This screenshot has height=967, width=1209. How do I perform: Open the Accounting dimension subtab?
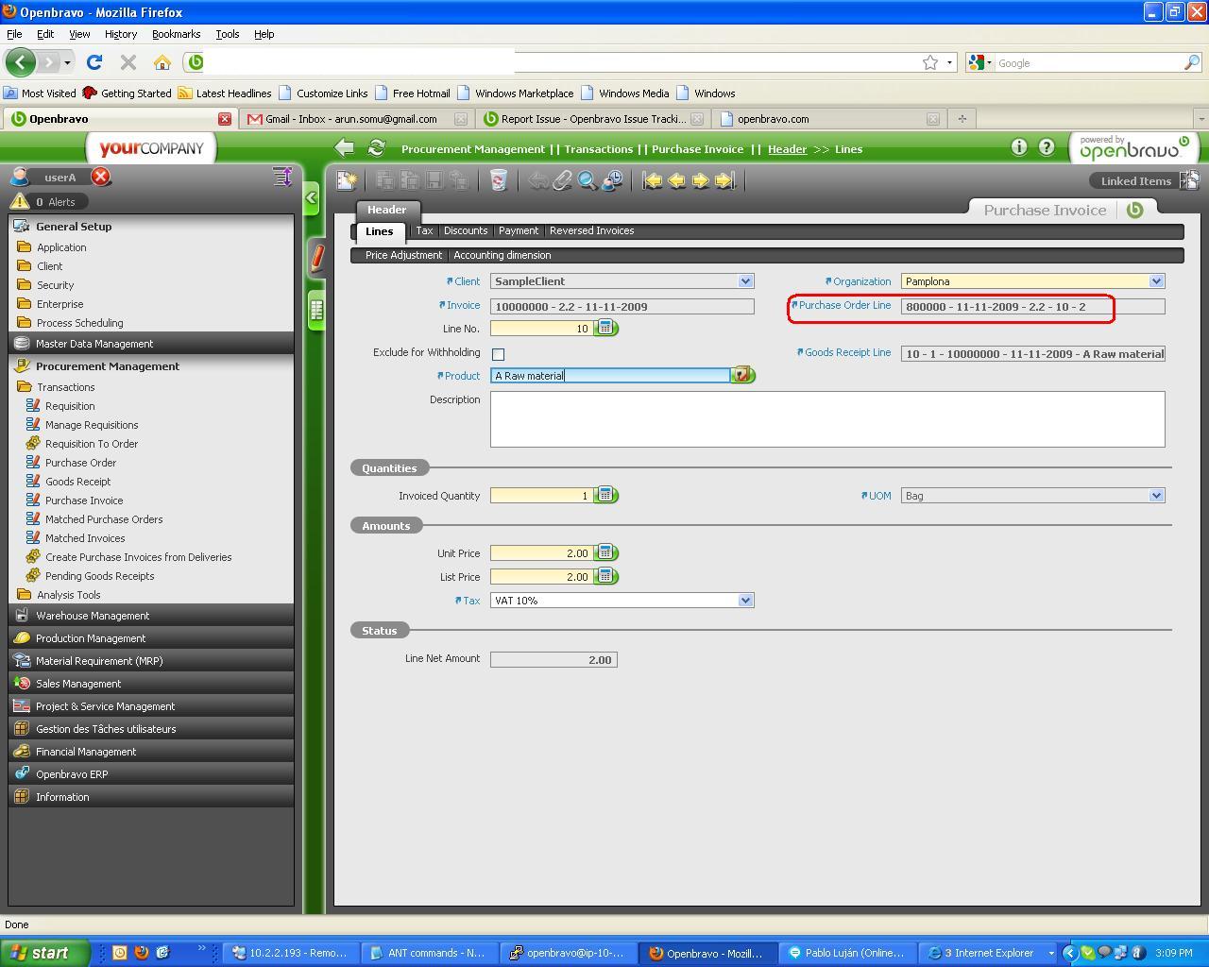click(x=502, y=255)
